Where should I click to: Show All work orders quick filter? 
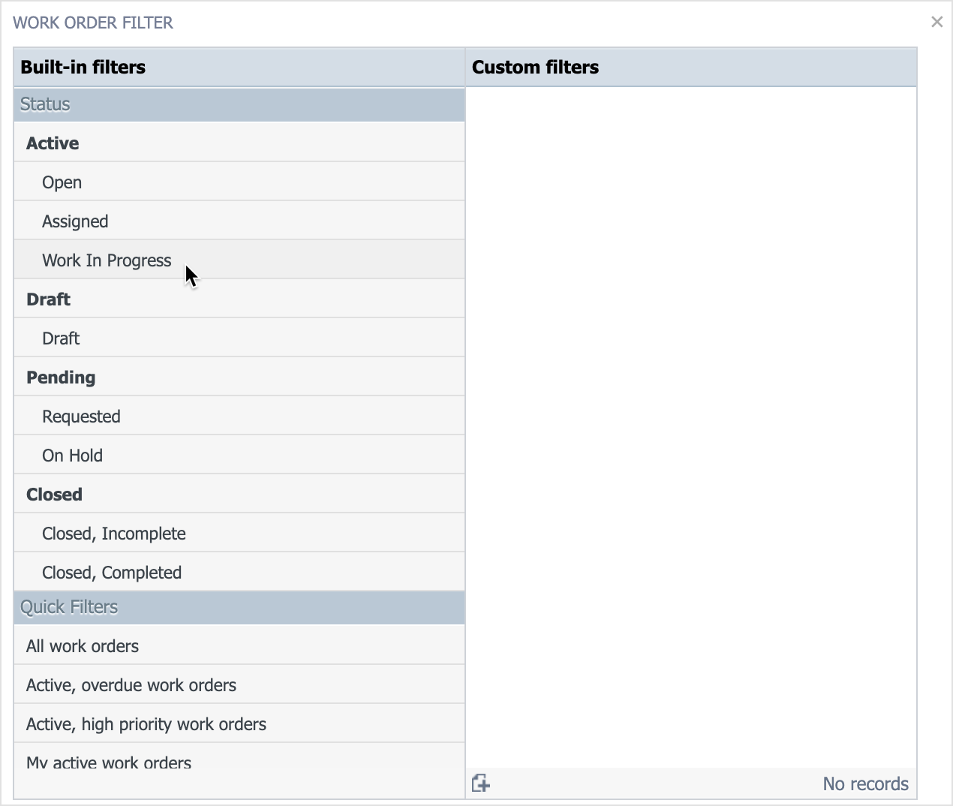click(239, 645)
